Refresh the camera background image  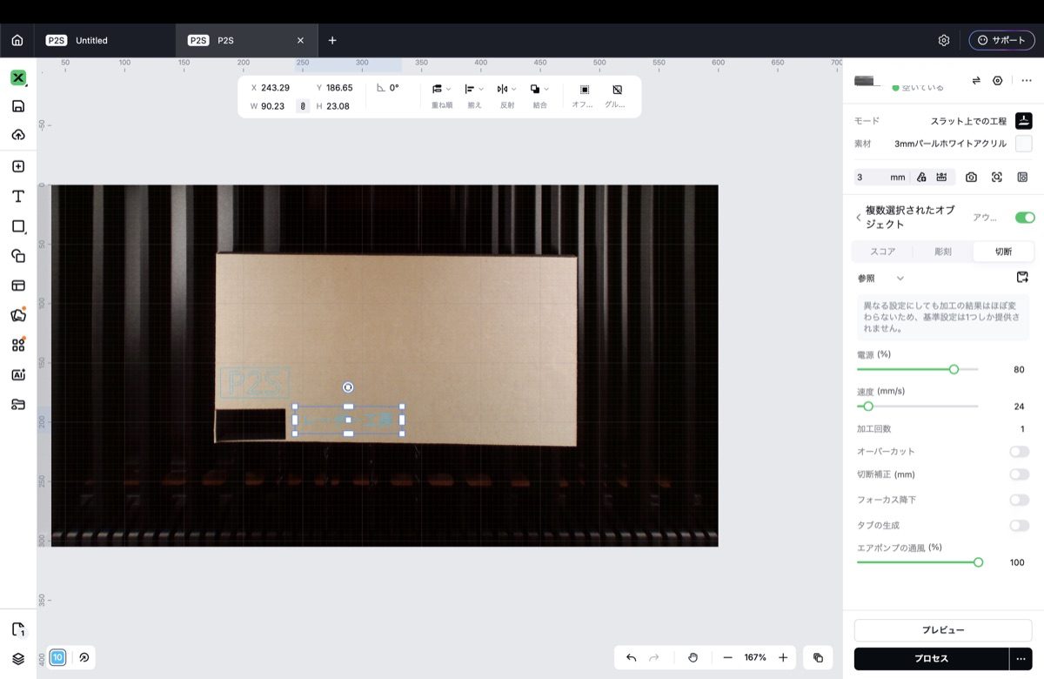pos(971,177)
